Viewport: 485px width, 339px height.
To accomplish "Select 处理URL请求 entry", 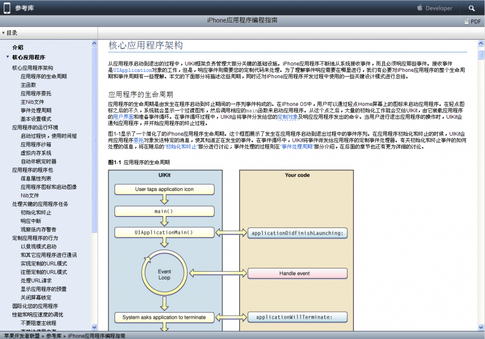I will (36, 280).
